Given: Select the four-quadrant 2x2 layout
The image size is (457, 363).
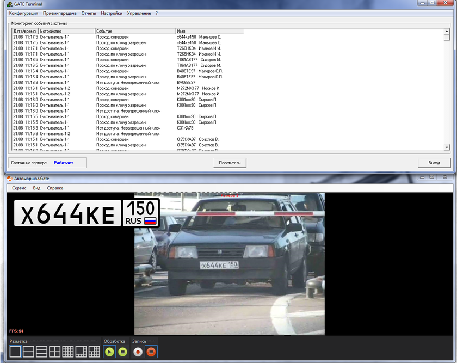Looking at the screenshot, I should click(54, 352).
